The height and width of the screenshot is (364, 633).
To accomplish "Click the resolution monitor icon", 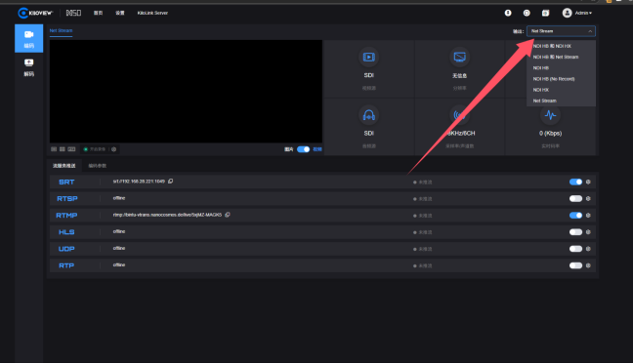I will coord(459,58).
